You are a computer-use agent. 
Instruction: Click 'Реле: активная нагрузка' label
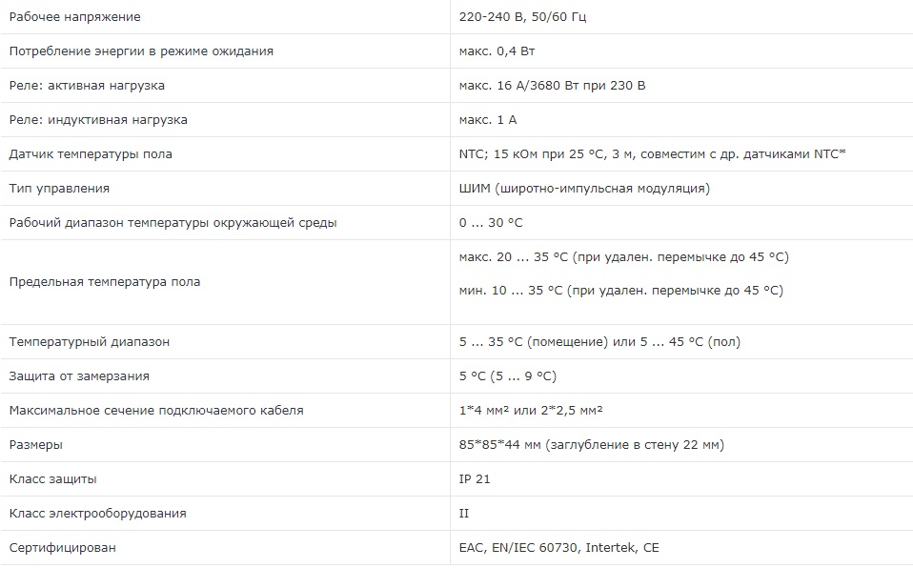87,86
